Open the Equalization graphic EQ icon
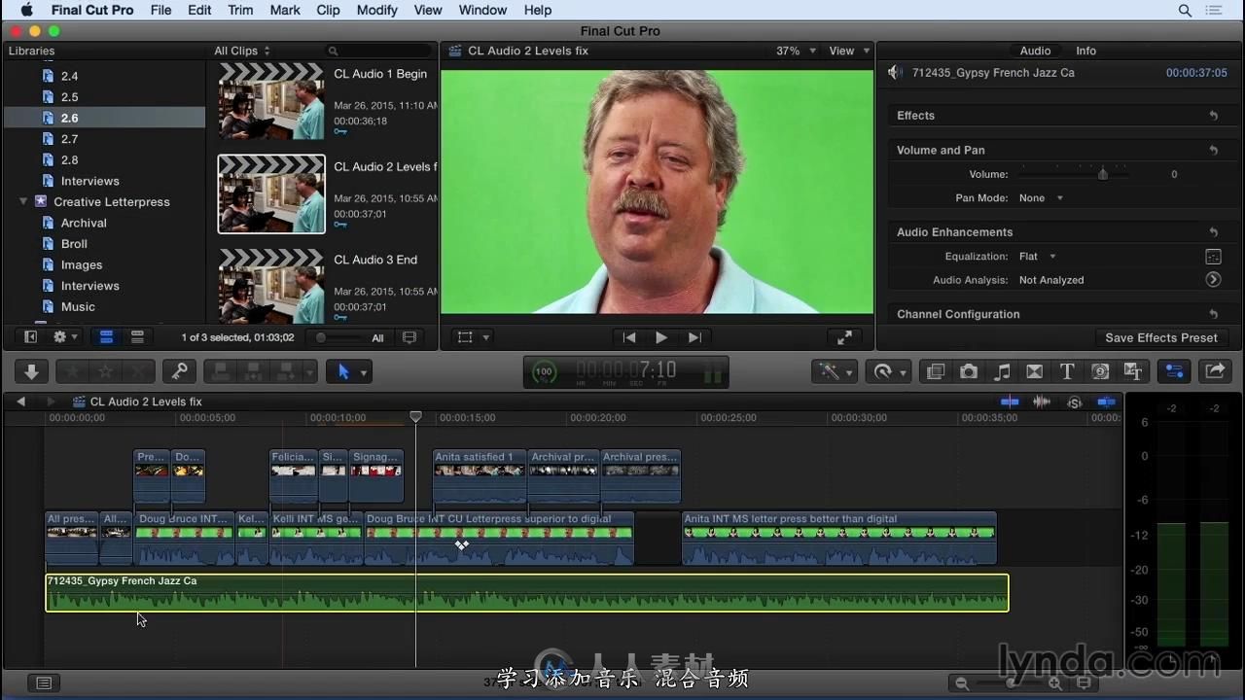This screenshot has width=1245, height=700. tap(1213, 257)
